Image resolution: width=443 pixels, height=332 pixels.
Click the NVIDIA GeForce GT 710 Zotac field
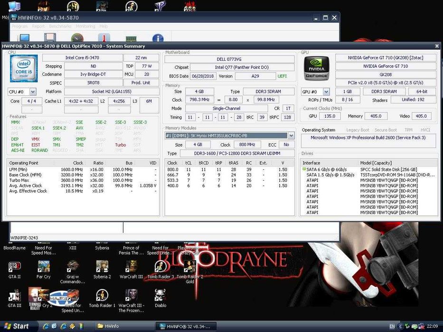[x=386, y=57]
